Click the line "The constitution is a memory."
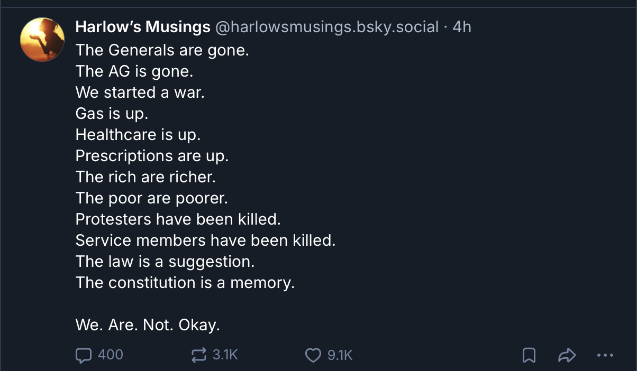This screenshot has width=637, height=371. 185,283
